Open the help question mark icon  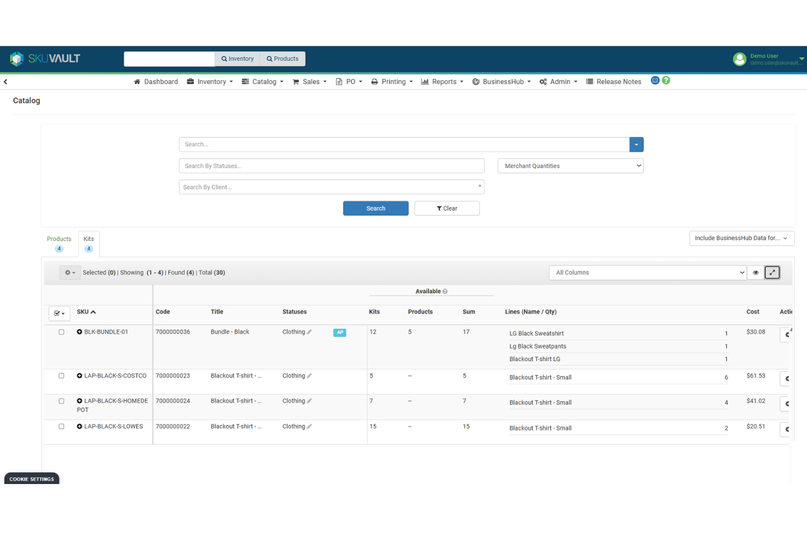(x=666, y=80)
